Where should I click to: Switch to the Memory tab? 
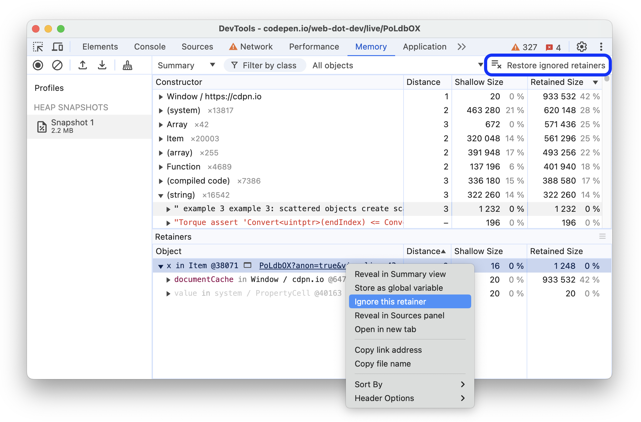click(372, 46)
